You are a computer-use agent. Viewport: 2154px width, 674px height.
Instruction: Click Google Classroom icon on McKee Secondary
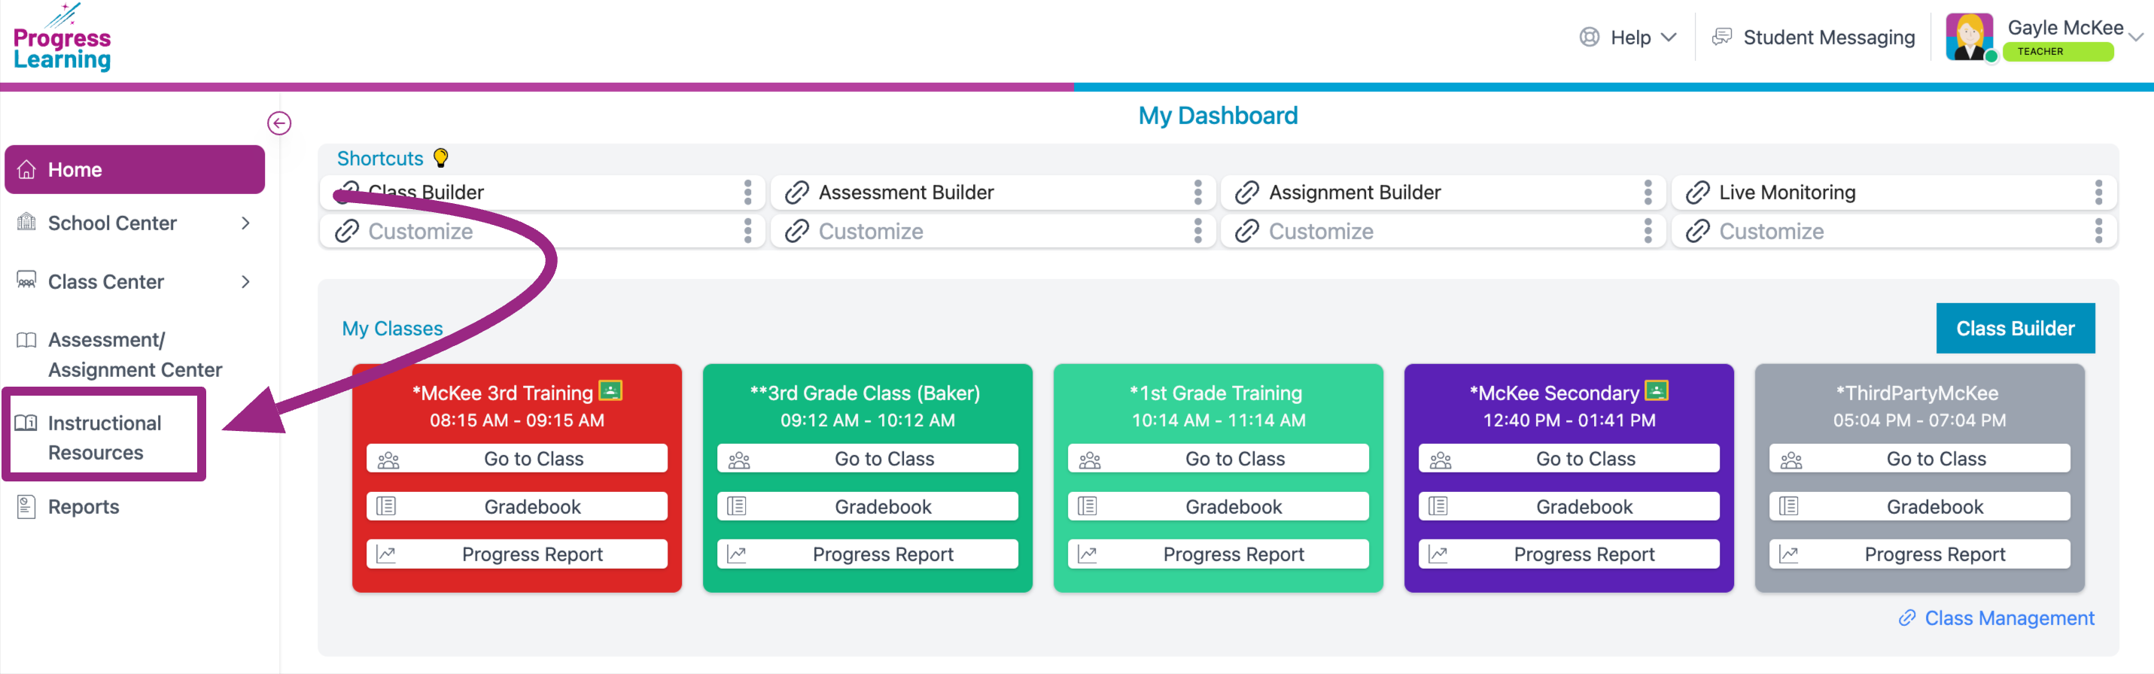1656,390
